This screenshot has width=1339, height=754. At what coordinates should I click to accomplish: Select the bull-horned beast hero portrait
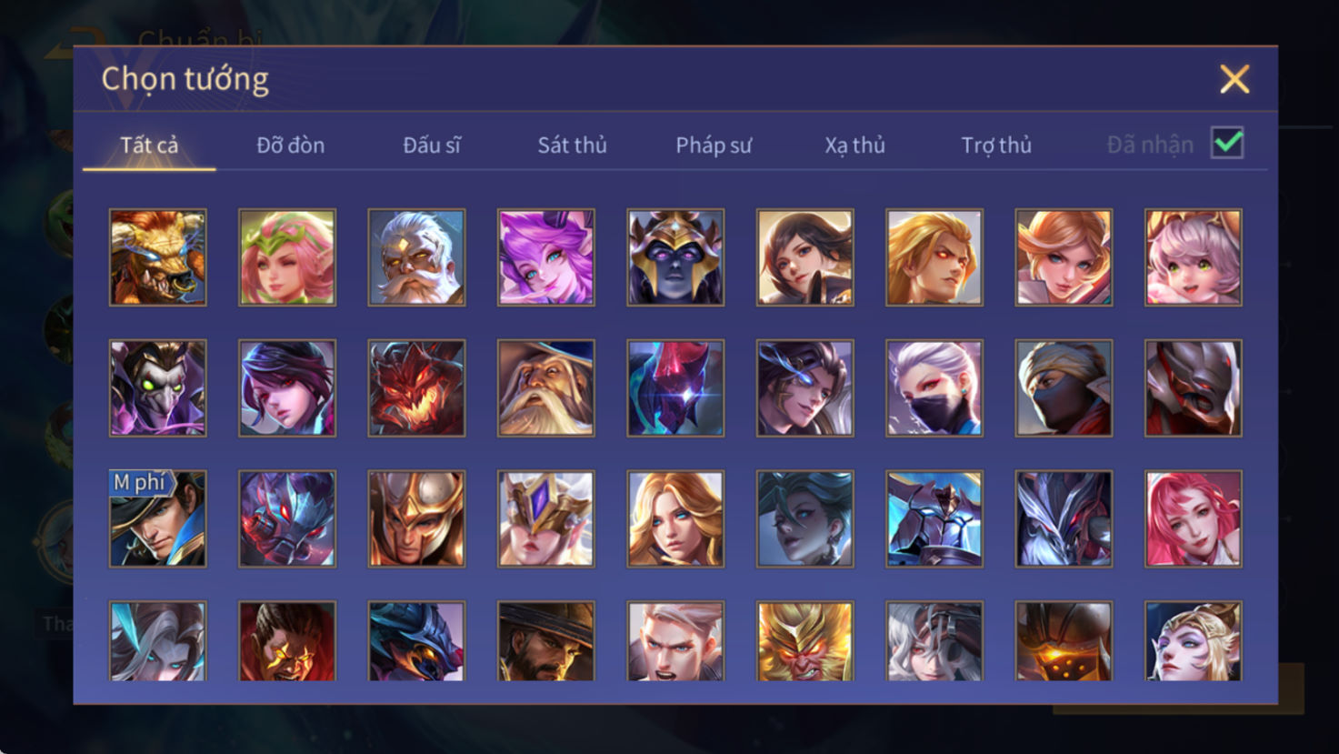click(158, 257)
